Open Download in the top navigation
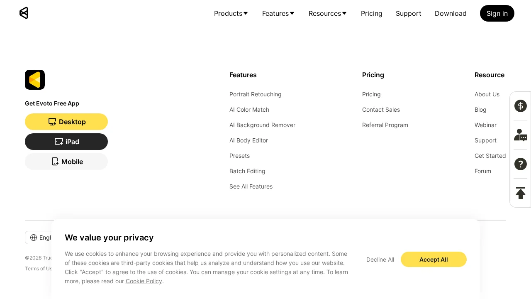This screenshot has height=299, width=531. point(451,13)
